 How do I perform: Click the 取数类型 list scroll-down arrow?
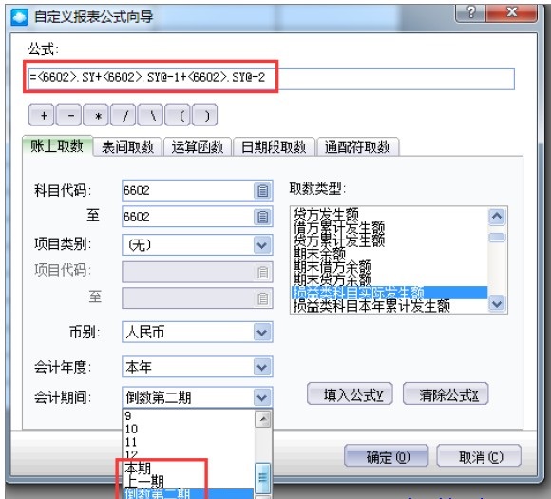click(x=497, y=303)
